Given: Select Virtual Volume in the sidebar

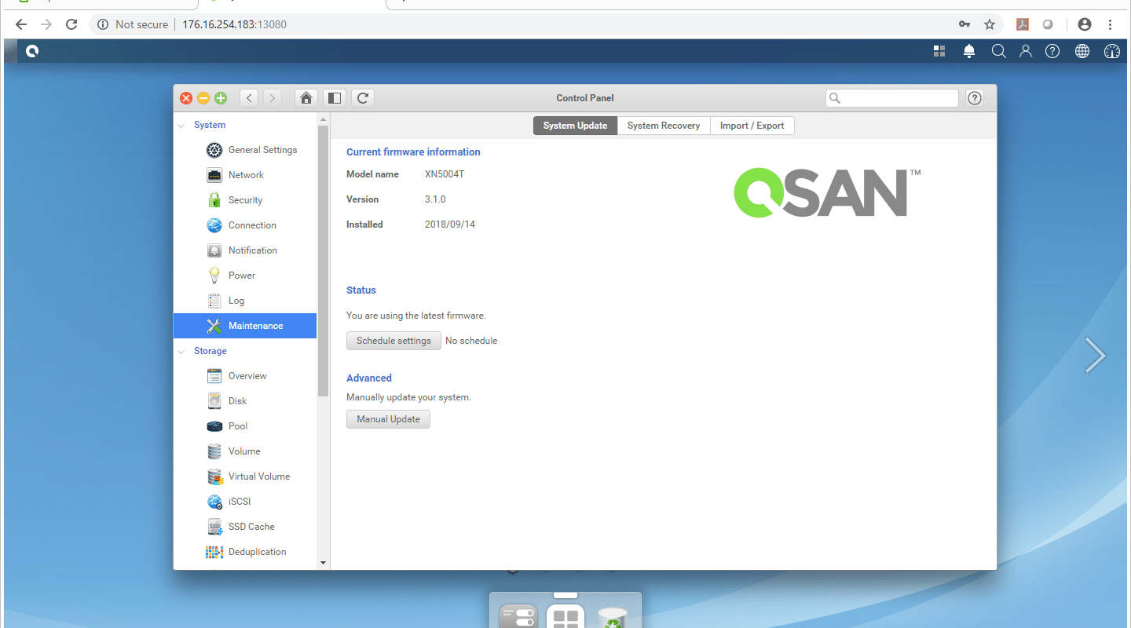Looking at the screenshot, I should [x=245, y=476].
